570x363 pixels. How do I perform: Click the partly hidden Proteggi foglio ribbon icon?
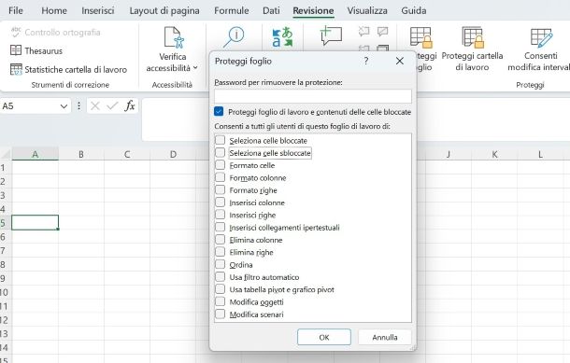(x=421, y=37)
